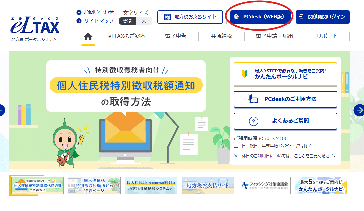
Task: Select the 地方税お支払サイト thumbnail
Action: 208,185
